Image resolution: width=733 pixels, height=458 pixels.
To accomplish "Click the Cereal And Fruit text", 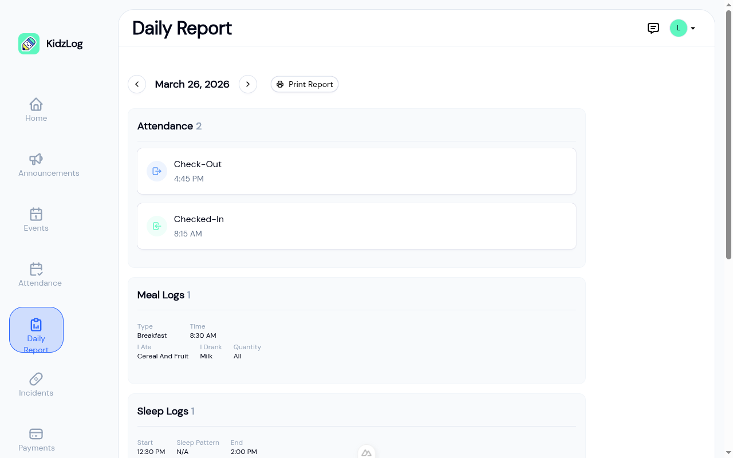I will (163, 356).
